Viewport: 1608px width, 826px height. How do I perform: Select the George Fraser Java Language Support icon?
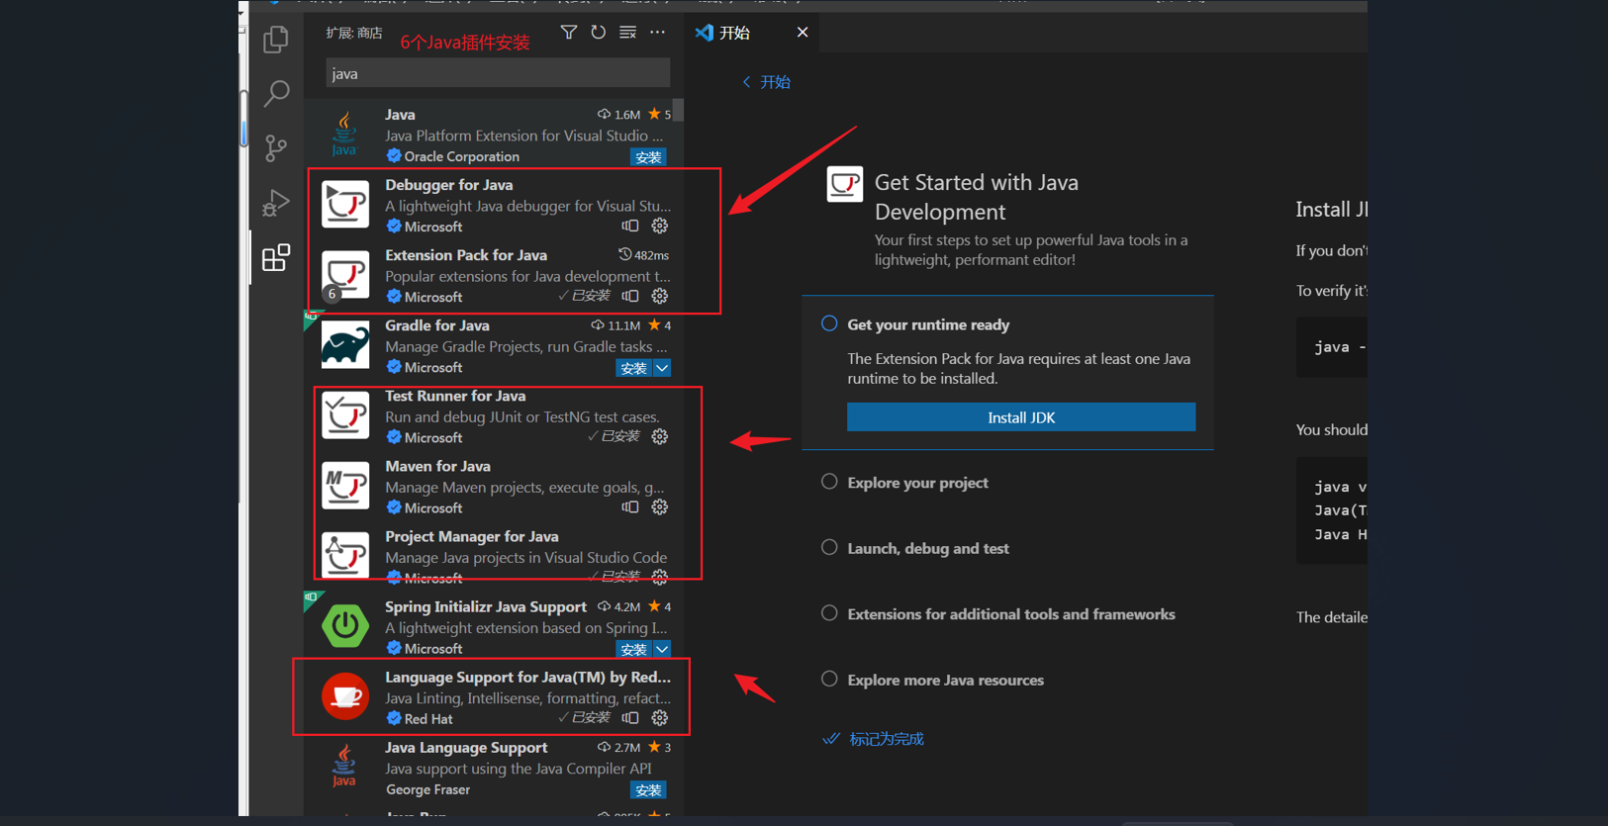click(344, 767)
